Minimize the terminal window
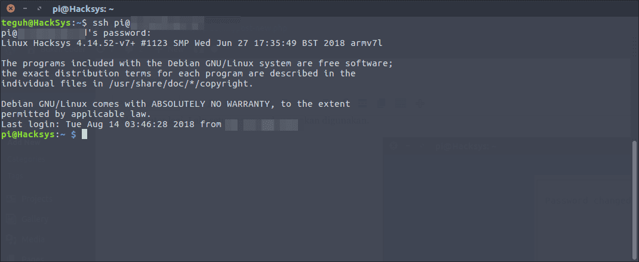639x262 pixels. 24,9
